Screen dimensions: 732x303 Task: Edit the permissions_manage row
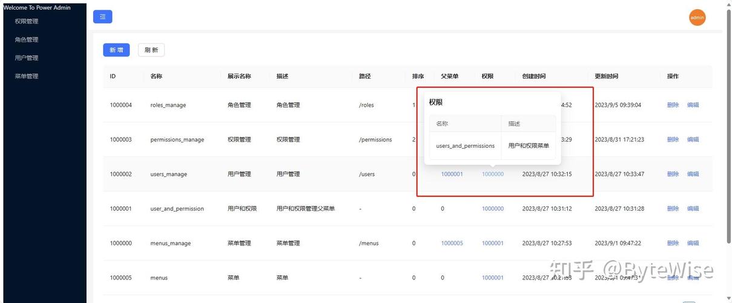point(693,139)
